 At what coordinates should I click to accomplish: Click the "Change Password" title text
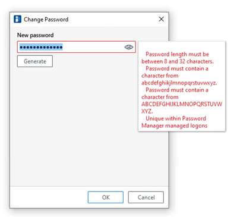tap(46, 20)
